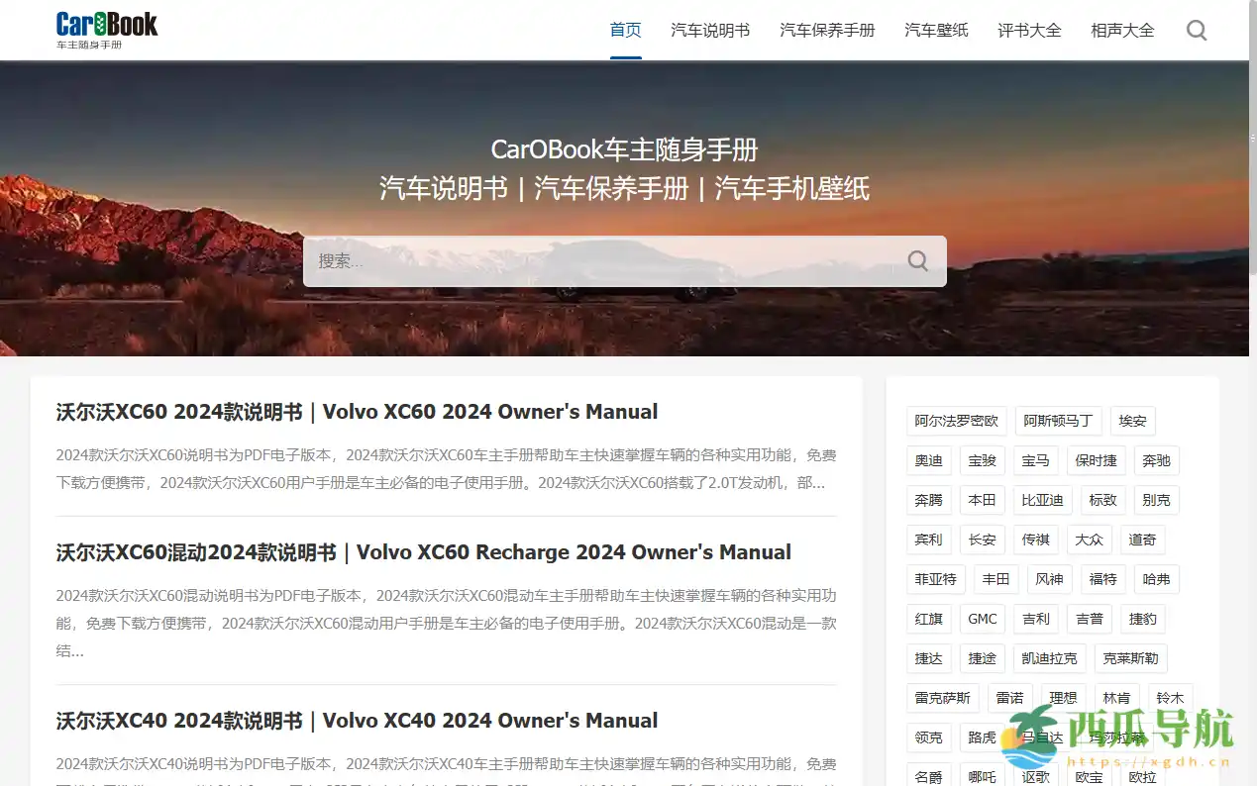Open 相声大全 from the navigation
This screenshot has height=786, width=1257.
point(1121,30)
